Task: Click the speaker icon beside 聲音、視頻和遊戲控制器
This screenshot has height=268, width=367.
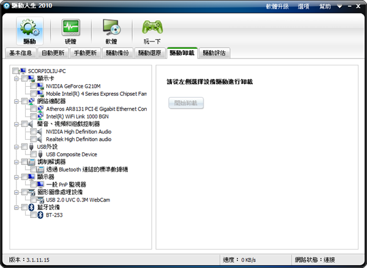Action: [x=32, y=124]
